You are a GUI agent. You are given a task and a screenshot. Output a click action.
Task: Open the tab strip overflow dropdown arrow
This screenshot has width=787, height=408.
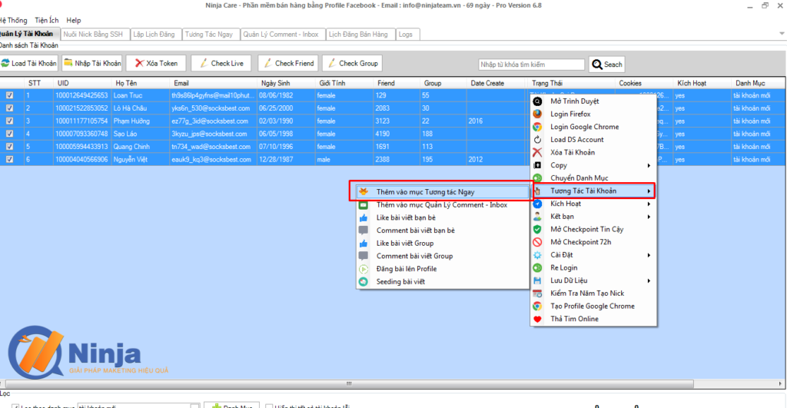click(x=782, y=34)
